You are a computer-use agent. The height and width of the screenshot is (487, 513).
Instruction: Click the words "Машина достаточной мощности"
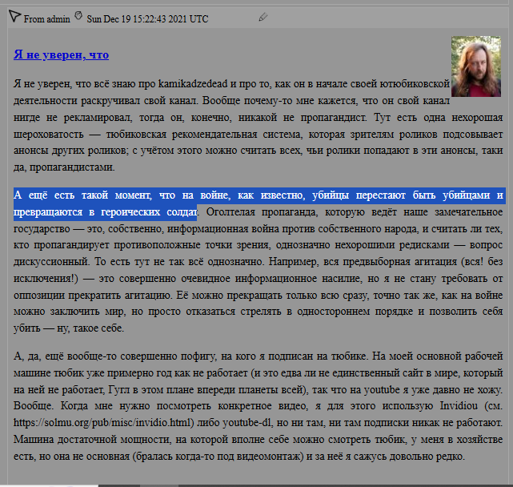[92, 440]
